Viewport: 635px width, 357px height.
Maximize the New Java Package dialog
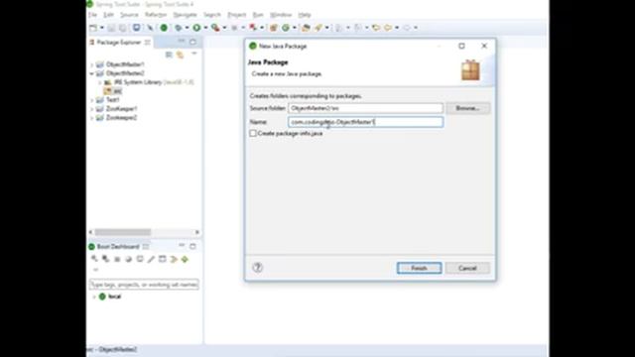click(461, 46)
